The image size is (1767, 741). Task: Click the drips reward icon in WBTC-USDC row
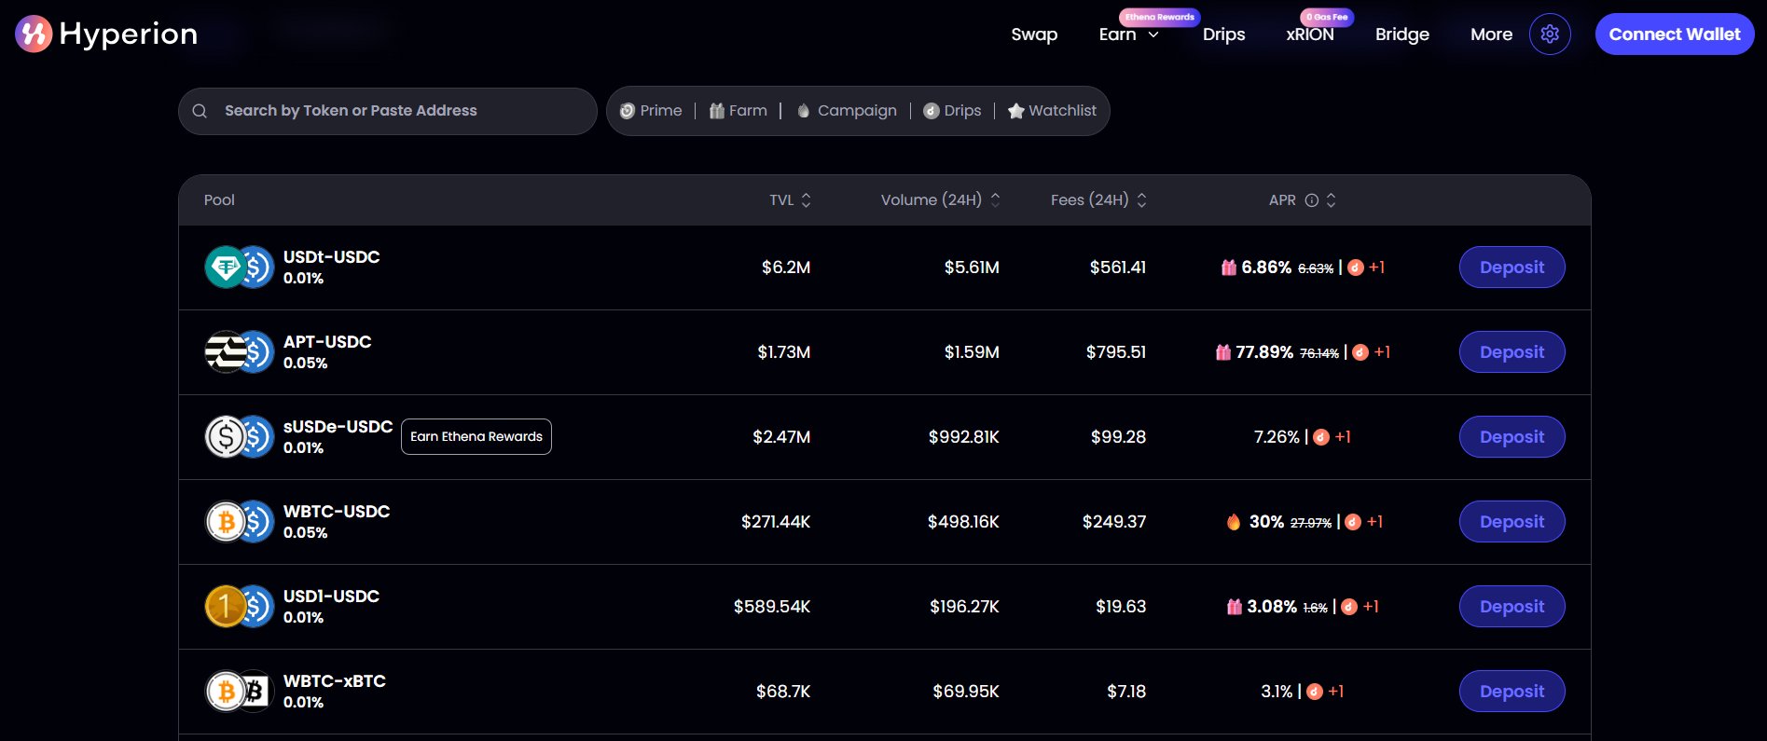(1353, 522)
